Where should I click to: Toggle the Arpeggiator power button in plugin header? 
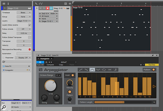[x=40, y=62]
